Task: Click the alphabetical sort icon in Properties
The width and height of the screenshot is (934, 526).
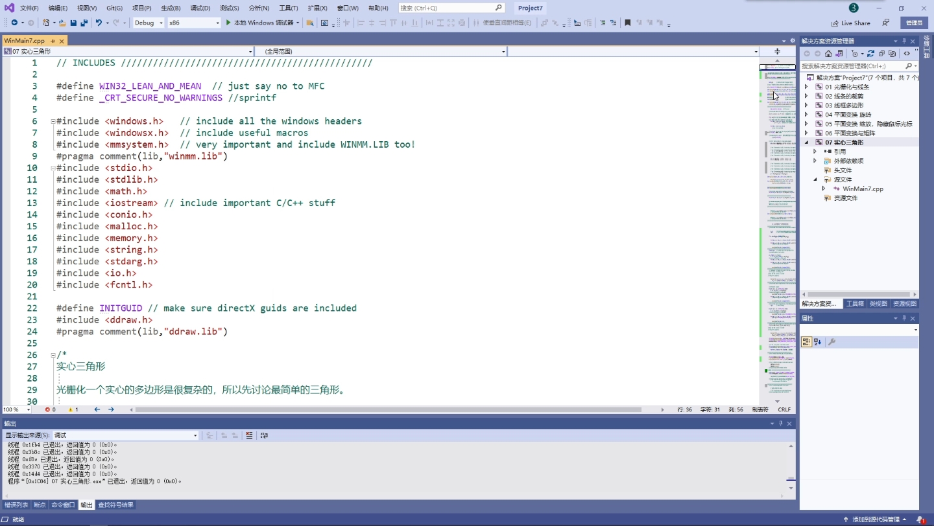Action: [817, 341]
